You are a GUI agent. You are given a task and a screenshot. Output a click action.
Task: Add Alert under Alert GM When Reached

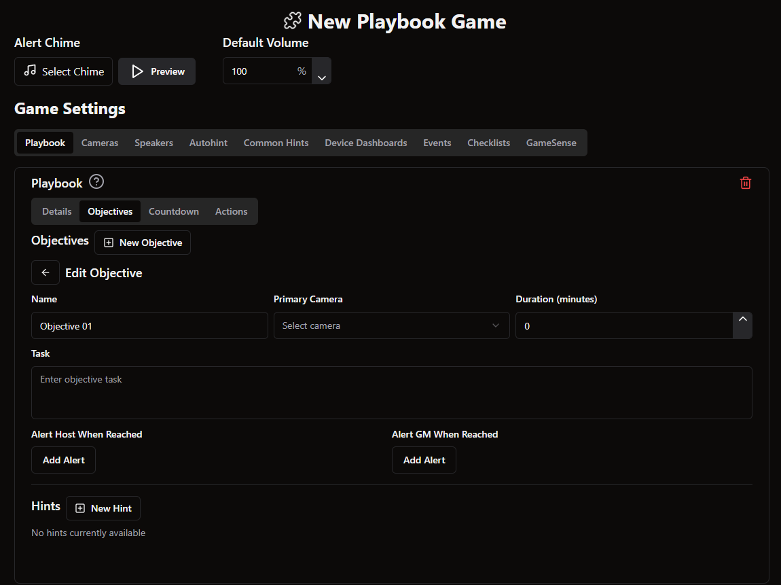click(x=424, y=460)
